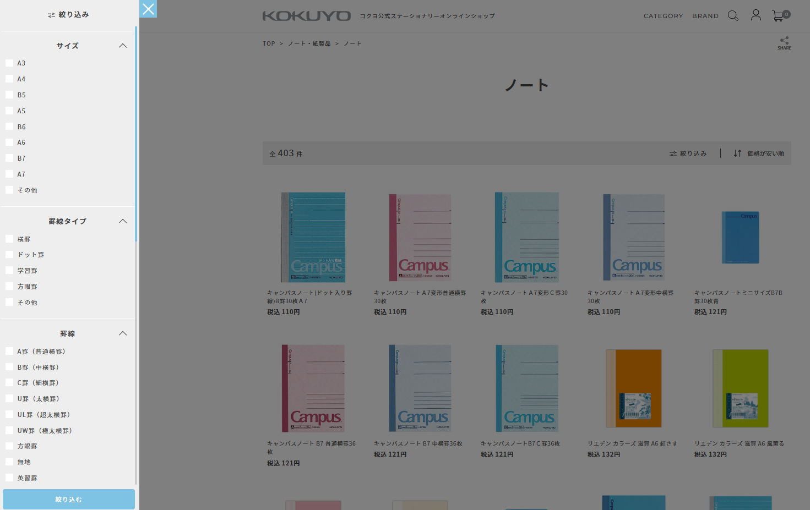
Task: Open the user account icon
Action: 756,15
